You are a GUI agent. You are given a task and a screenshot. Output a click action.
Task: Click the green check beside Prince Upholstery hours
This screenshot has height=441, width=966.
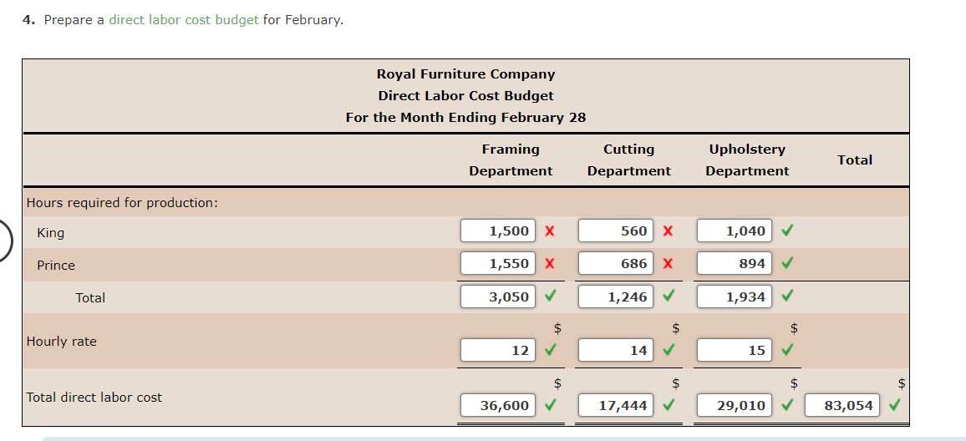pyautogui.click(x=786, y=263)
